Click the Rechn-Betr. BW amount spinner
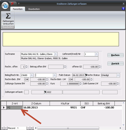The width and height of the screenshot is (126, 130). [x=47, y=79]
